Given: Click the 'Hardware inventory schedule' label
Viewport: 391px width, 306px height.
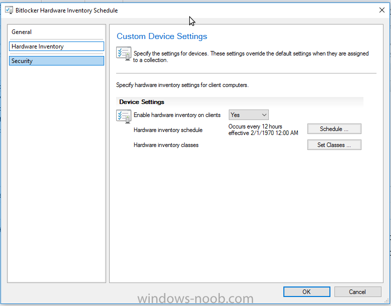Looking at the screenshot, I should coord(168,130).
